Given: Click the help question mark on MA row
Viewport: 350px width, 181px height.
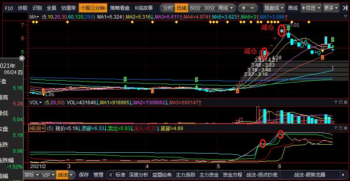Looking at the screenshot, I should pyautogui.click(x=346, y=17).
